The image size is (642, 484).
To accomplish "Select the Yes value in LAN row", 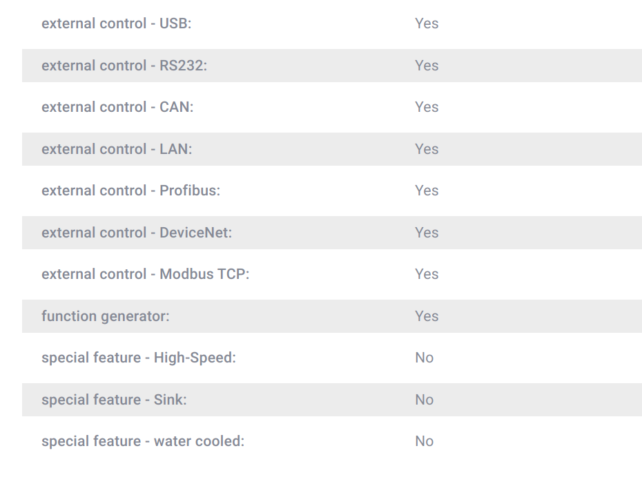I will [x=427, y=149].
